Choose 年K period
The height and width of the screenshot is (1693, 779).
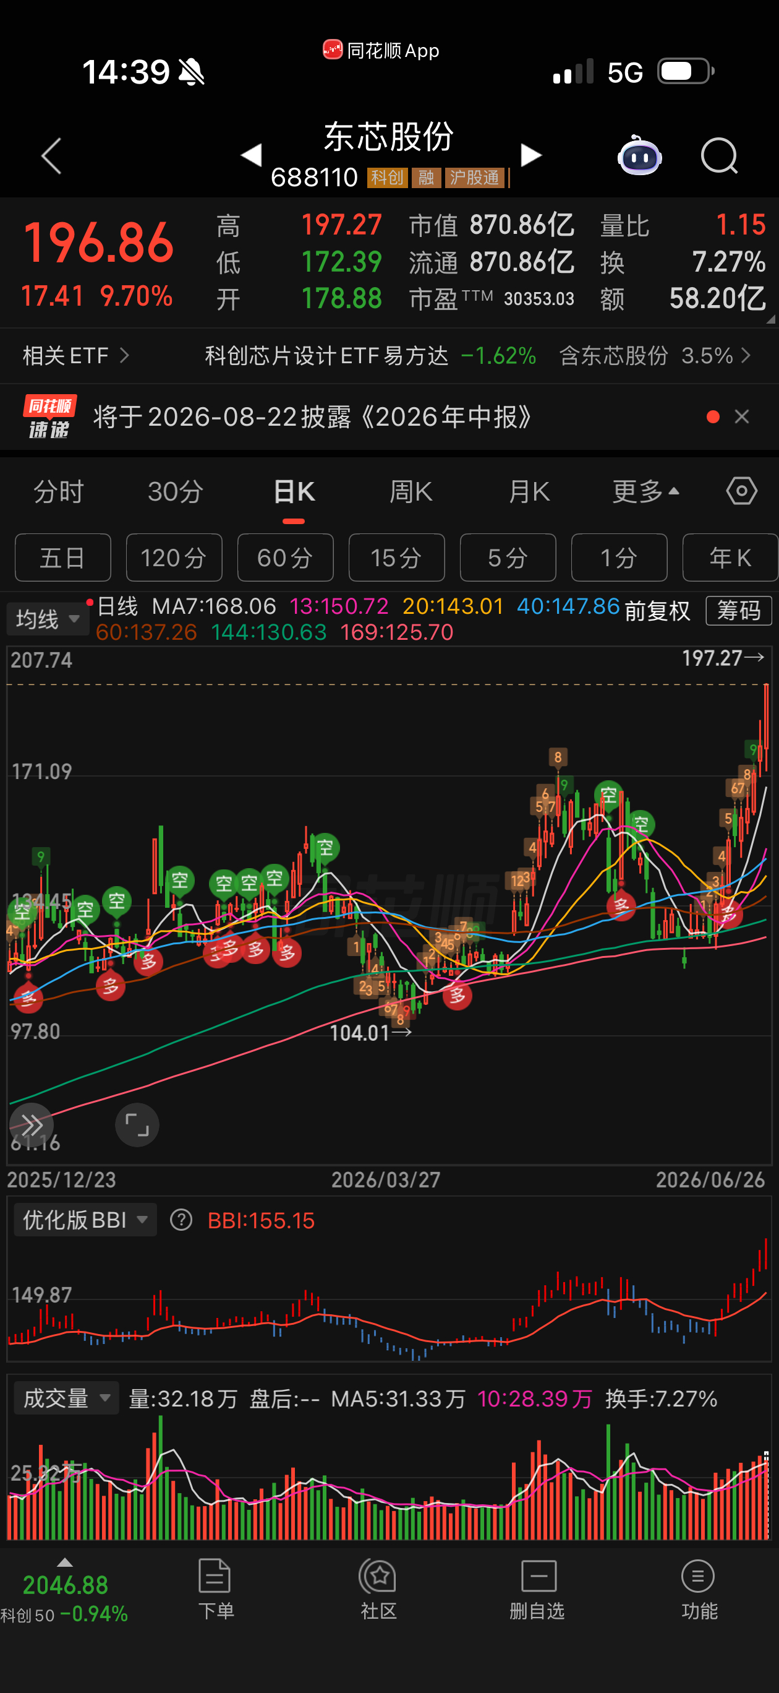[x=730, y=558]
